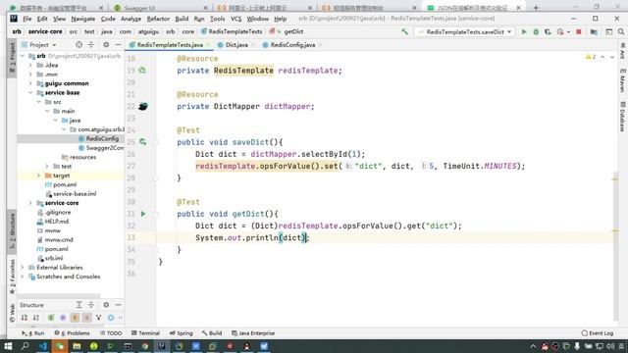Viewport: 628px width, 353px height.
Task: Build project with the hammer icon
Action: tap(404, 31)
